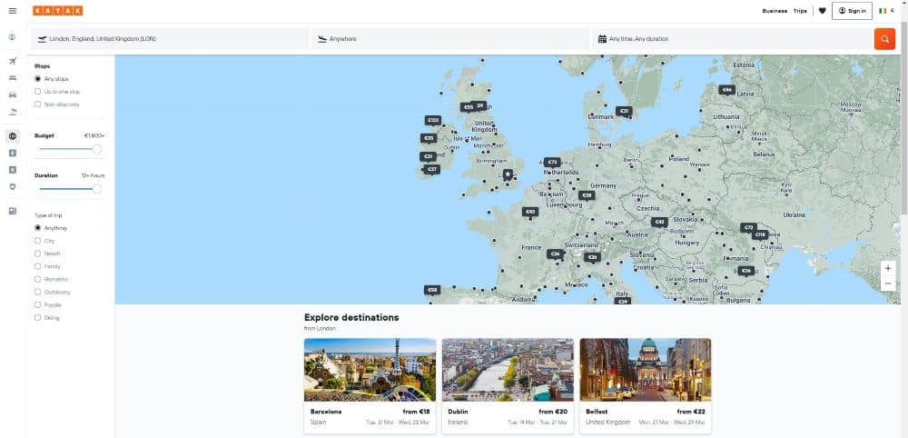
Task: Zoom in the map with plus button
Action: point(888,268)
